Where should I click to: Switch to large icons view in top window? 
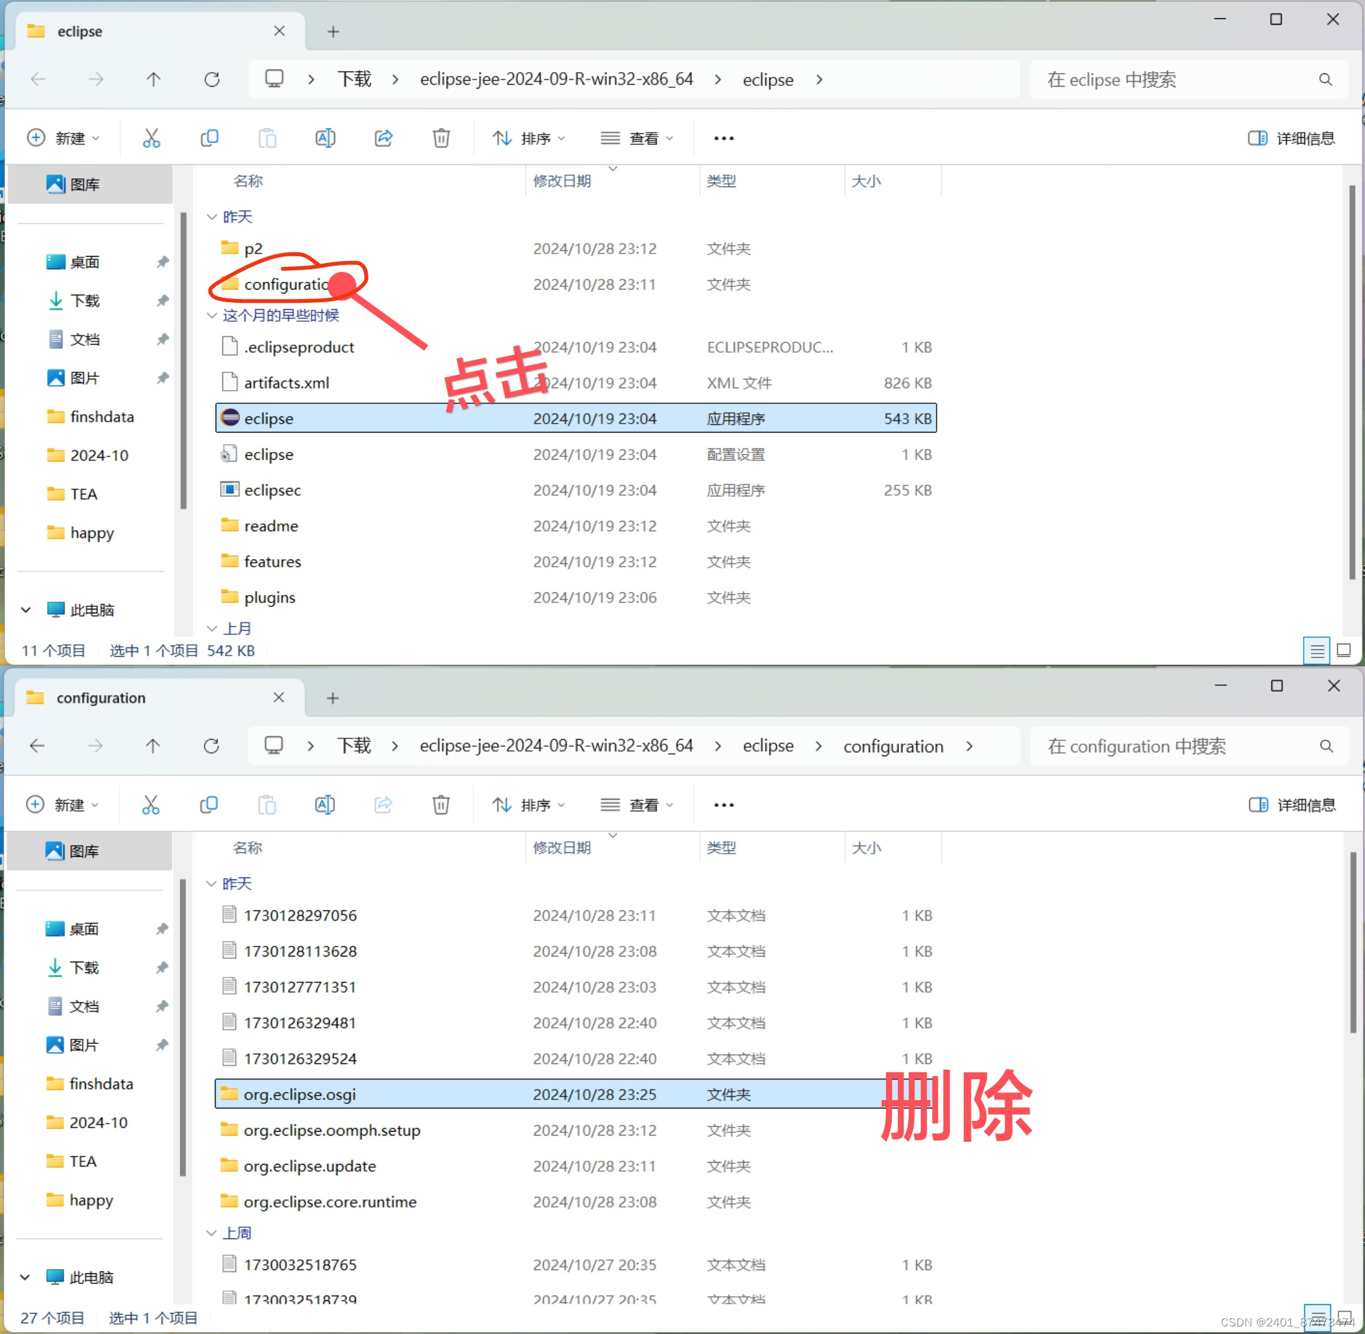(1344, 650)
